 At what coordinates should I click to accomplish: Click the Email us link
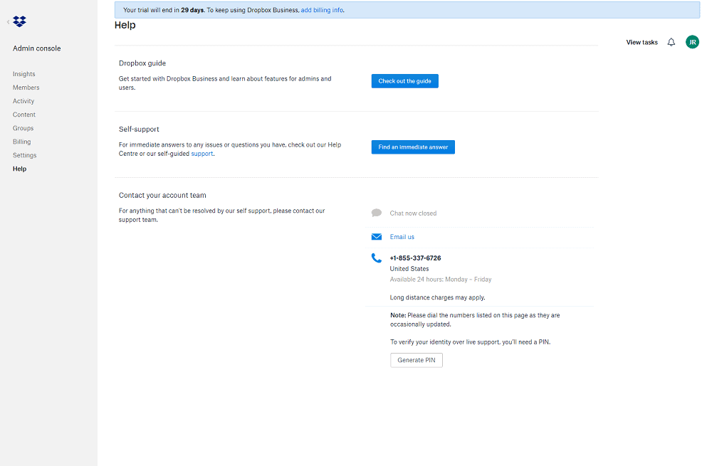(x=402, y=237)
